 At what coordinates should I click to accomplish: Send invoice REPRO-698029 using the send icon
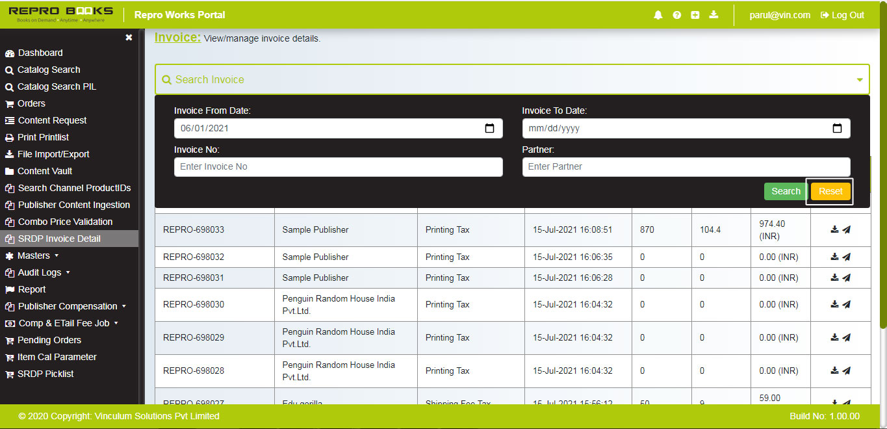pyautogui.click(x=848, y=337)
